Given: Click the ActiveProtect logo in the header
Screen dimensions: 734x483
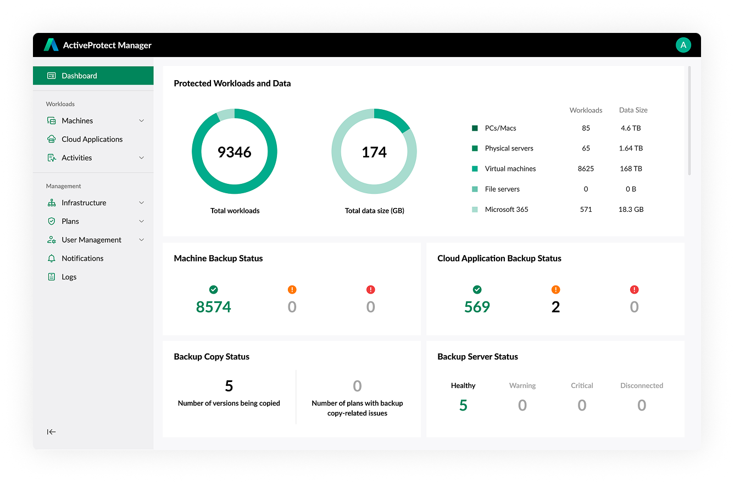Looking at the screenshot, I should [52, 45].
